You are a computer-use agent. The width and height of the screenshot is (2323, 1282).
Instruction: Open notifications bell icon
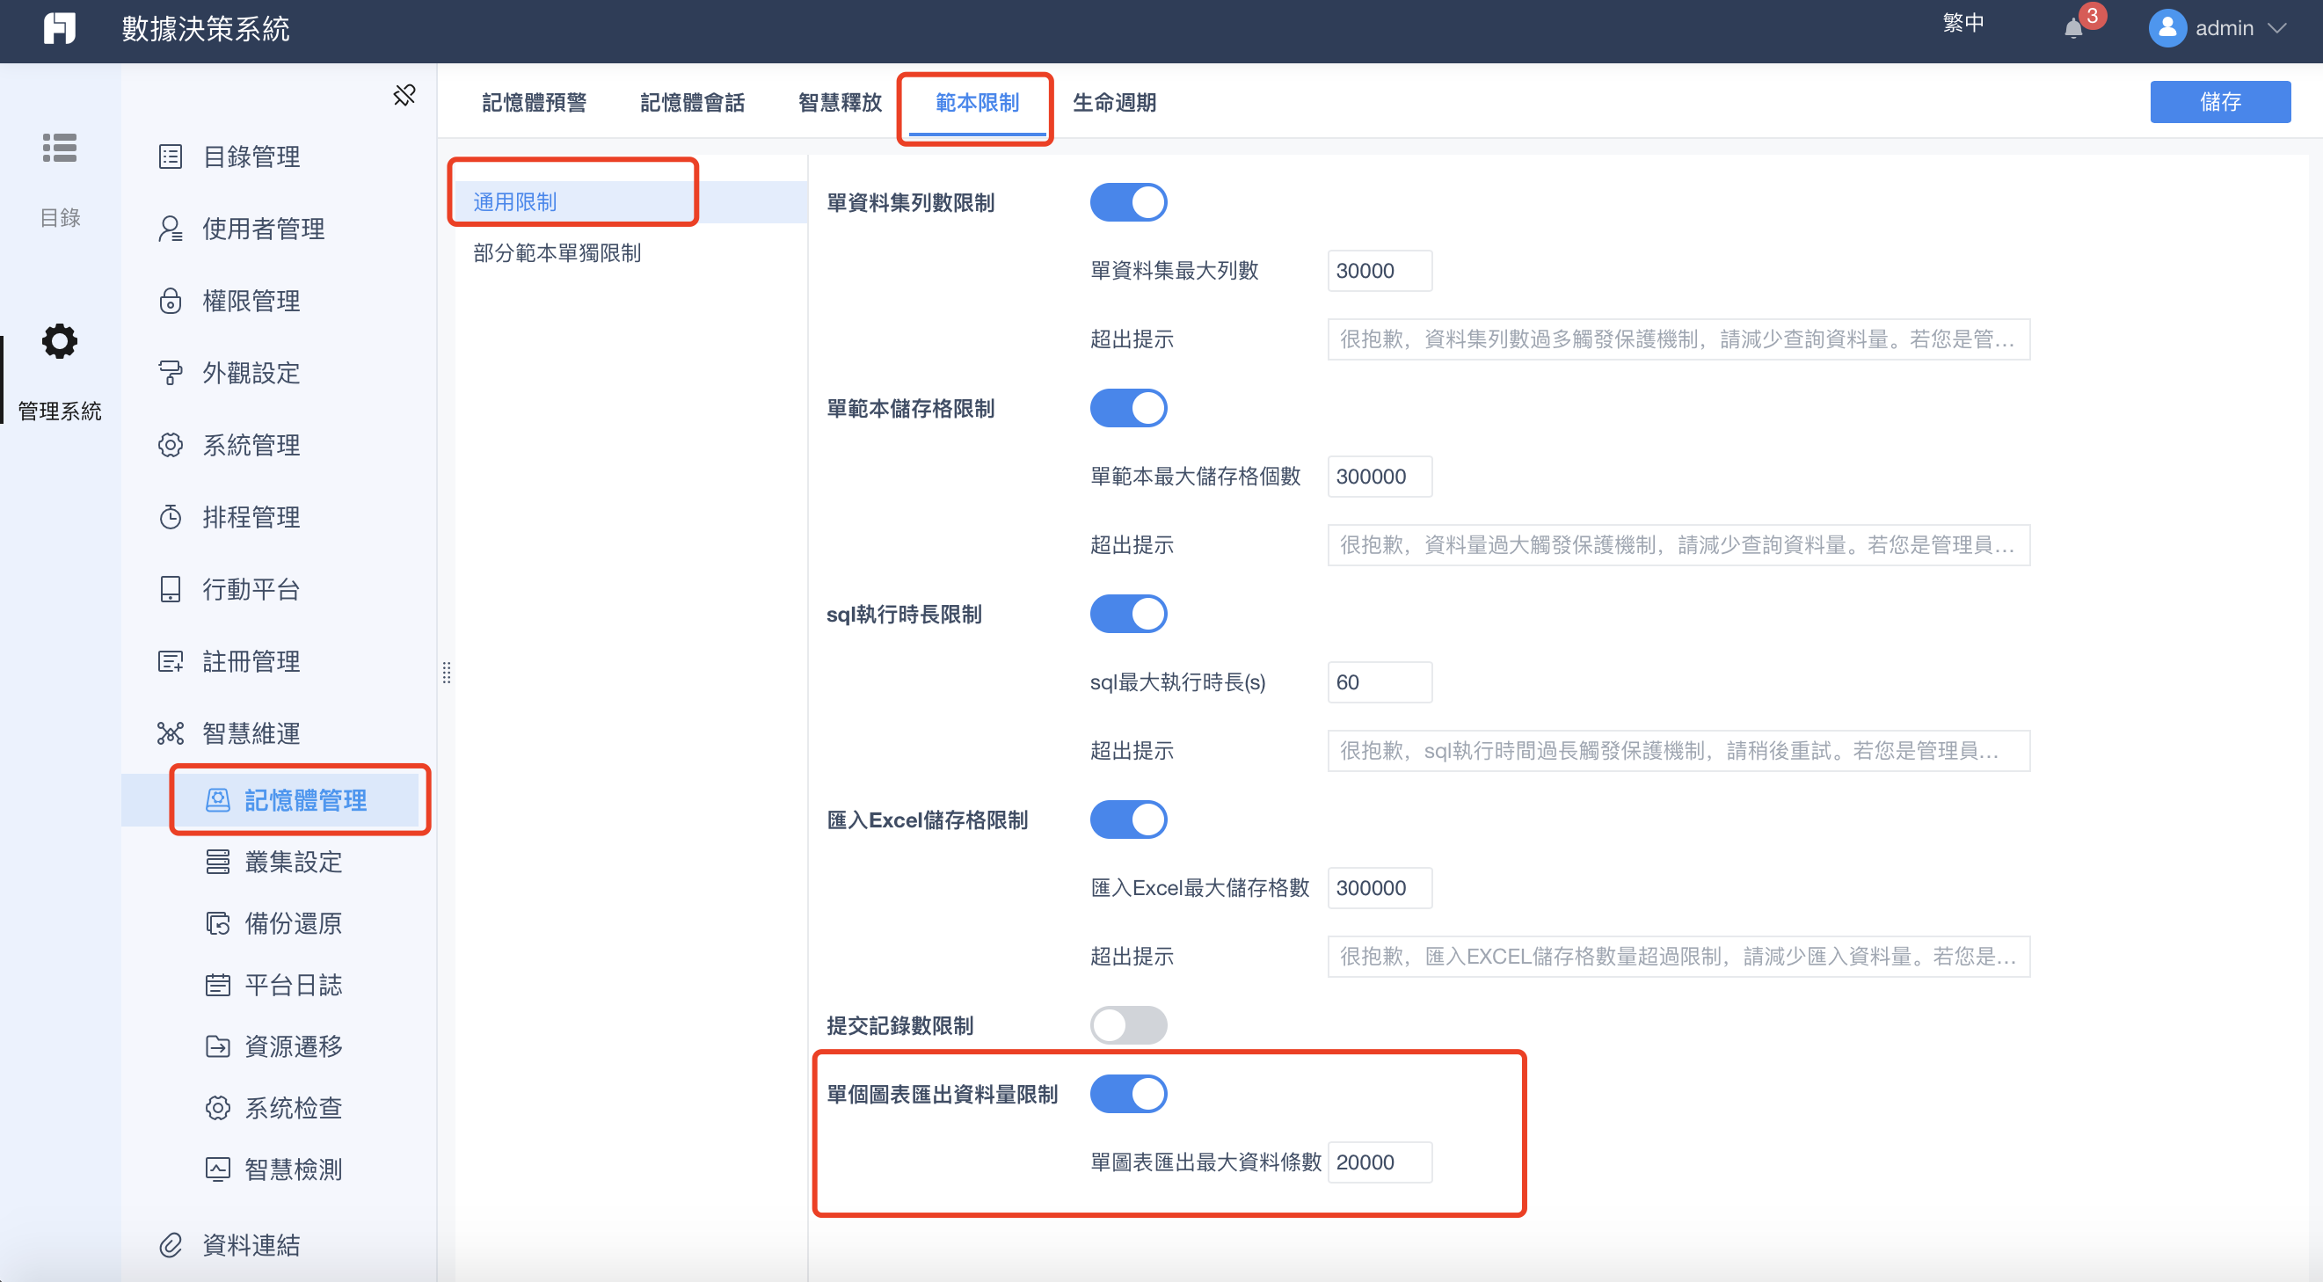pos(2073,28)
